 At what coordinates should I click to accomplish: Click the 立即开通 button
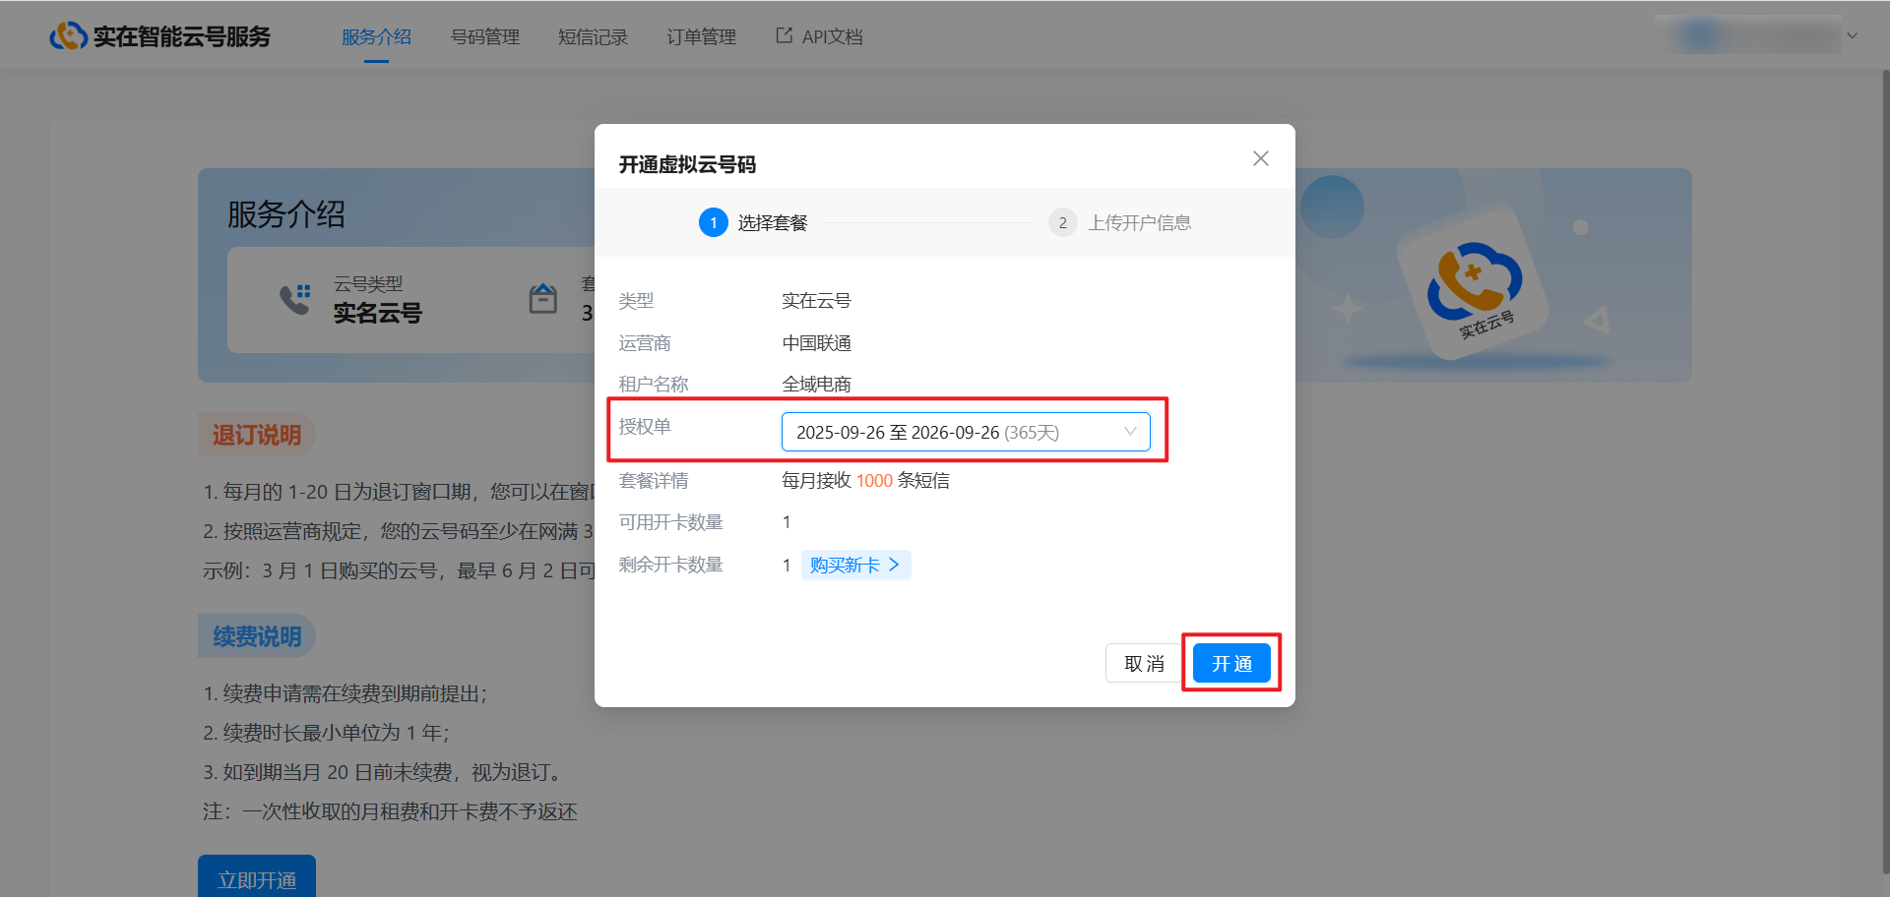[257, 878]
